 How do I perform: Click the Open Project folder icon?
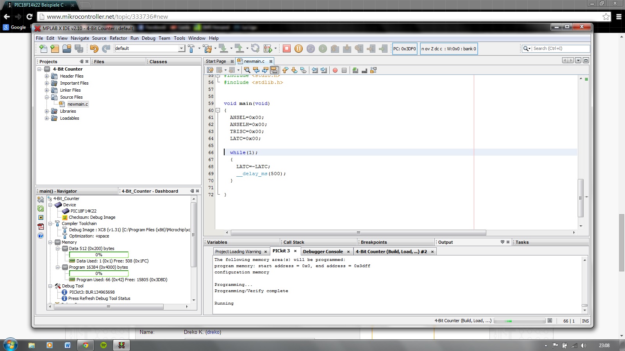(67, 48)
